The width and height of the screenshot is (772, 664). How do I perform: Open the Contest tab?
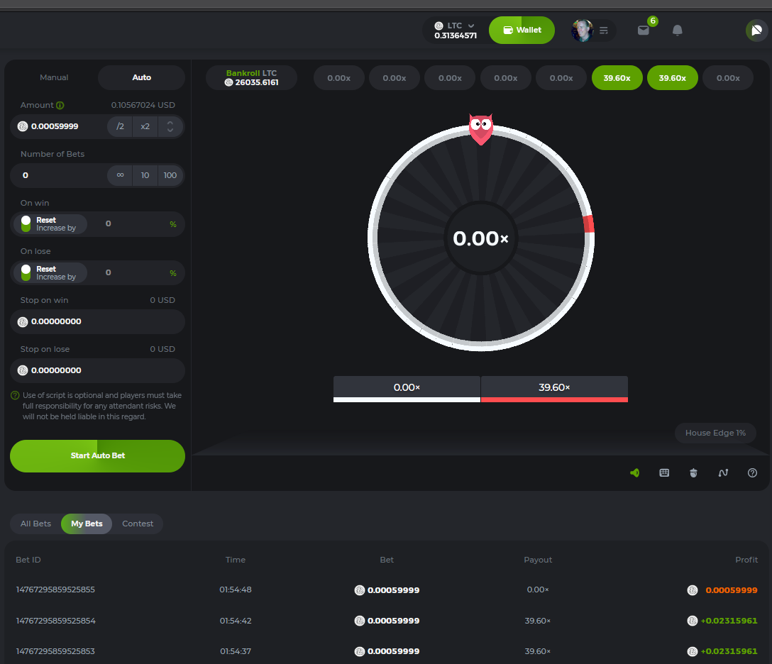pyautogui.click(x=138, y=524)
